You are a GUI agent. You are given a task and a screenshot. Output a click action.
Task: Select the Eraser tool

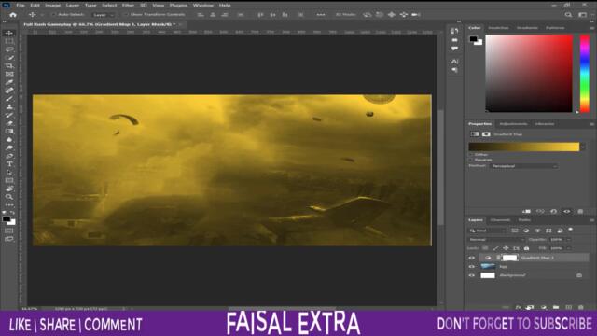(x=9, y=123)
